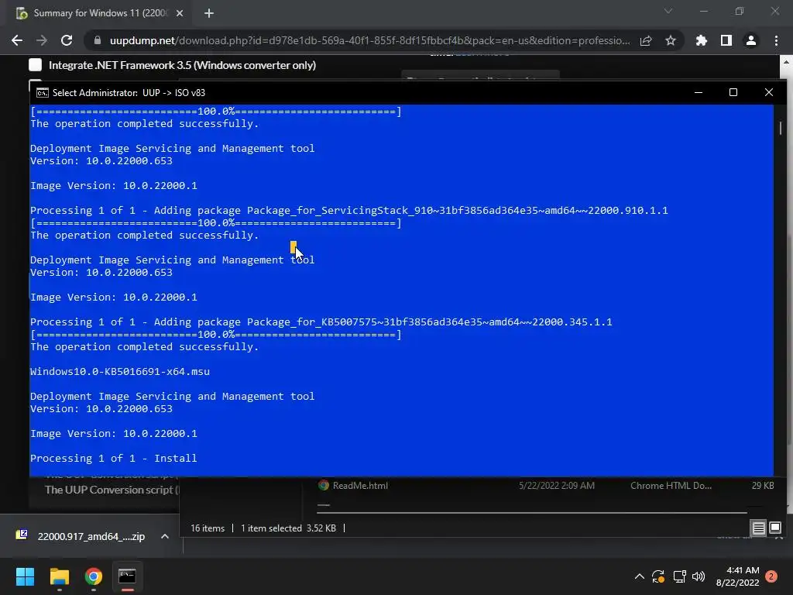The image size is (793, 595).
Task: Switch Explorer to large icons view
Action: pos(775,528)
